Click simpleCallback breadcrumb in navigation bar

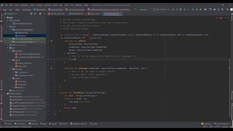(x=56, y=9)
